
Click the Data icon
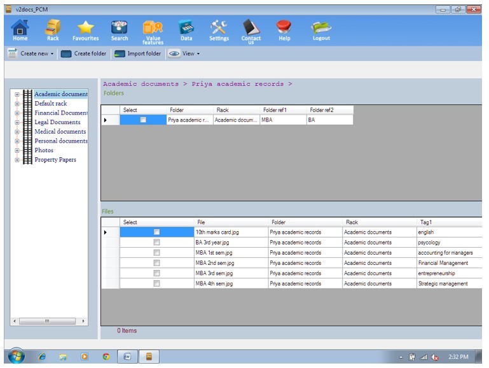point(186,28)
